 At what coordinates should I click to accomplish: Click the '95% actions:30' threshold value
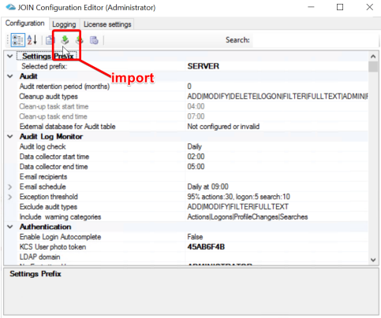coord(238,197)
